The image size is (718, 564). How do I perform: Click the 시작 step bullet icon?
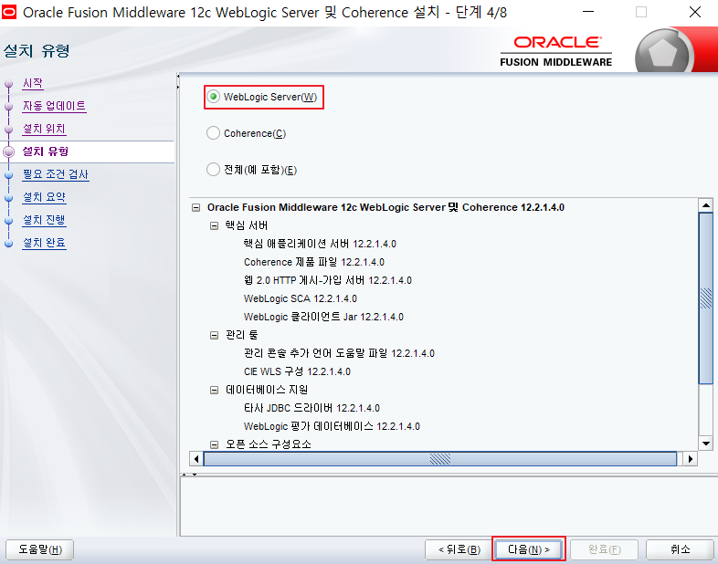click(x=8, y=84)
